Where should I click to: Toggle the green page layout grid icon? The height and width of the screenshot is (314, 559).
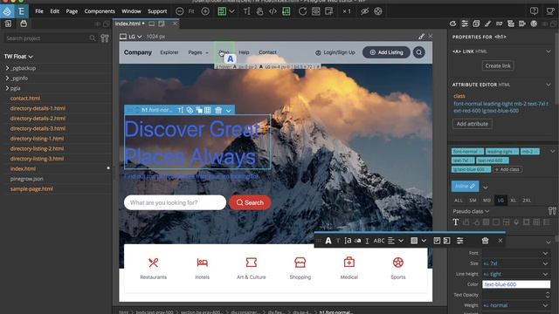(x=222, y=11)
